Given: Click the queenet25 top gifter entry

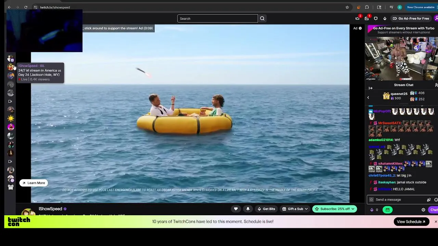Looking at the screenshot, I should click(x=395, y=96).
